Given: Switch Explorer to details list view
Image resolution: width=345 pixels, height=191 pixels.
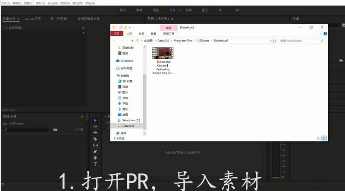Looking at the screenshot, I should [x=319, y=138].
